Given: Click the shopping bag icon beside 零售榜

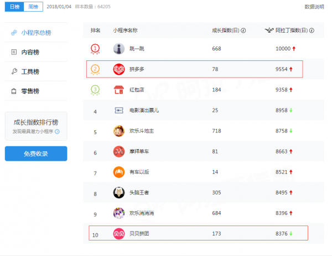Looking at the screenshot, I should [x=14, y=91].
